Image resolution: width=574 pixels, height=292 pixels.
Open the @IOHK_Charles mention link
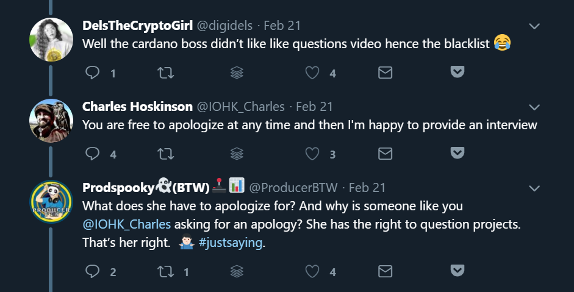click(x=126, y=223)
